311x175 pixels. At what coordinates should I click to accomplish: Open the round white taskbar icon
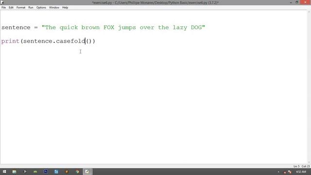(25, 172)
